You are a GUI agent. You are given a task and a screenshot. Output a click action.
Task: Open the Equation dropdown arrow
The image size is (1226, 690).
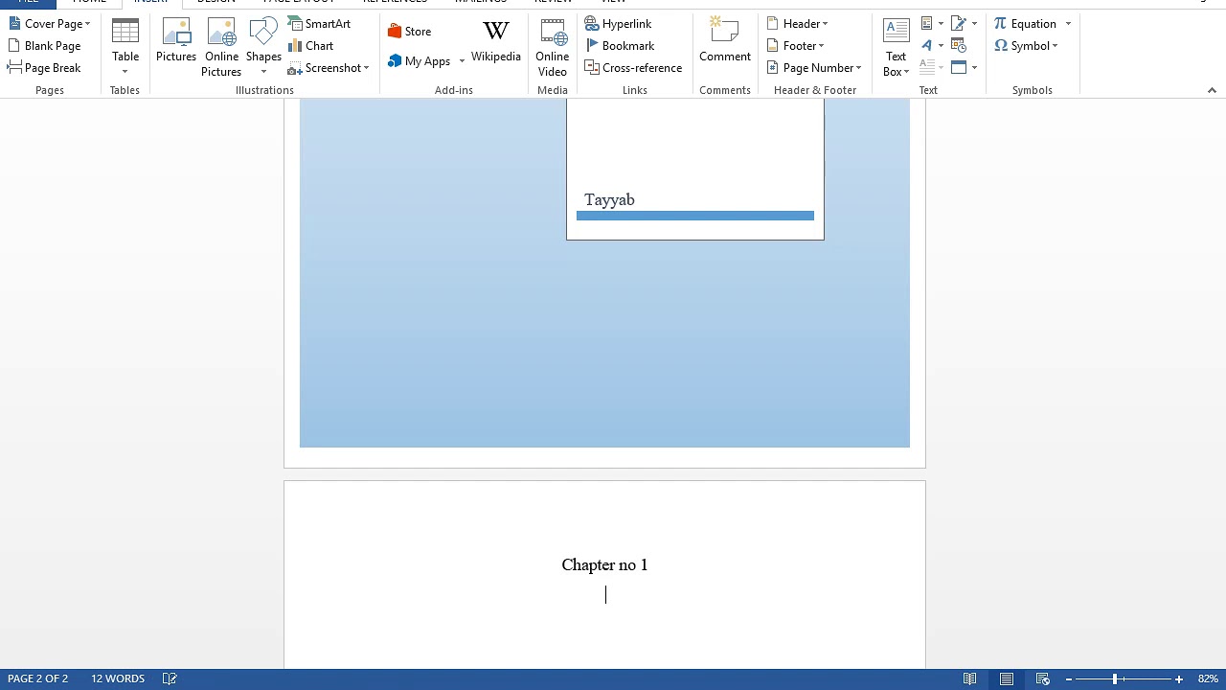tap(1068, 23)
